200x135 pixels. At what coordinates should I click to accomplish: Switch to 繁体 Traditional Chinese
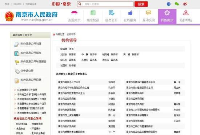click(x=7, y=4)
